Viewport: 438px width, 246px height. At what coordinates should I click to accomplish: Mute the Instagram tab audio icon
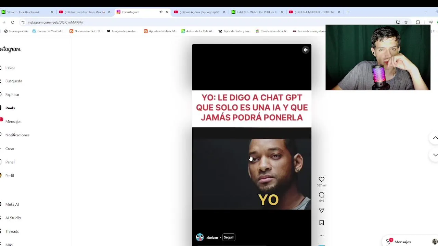coord(161,12)
